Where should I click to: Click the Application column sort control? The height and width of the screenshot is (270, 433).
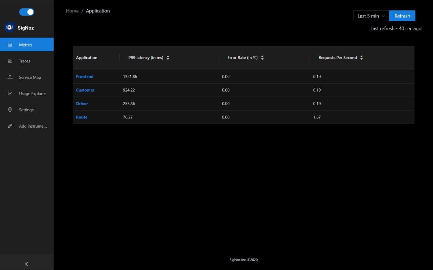tap(87, 57)
